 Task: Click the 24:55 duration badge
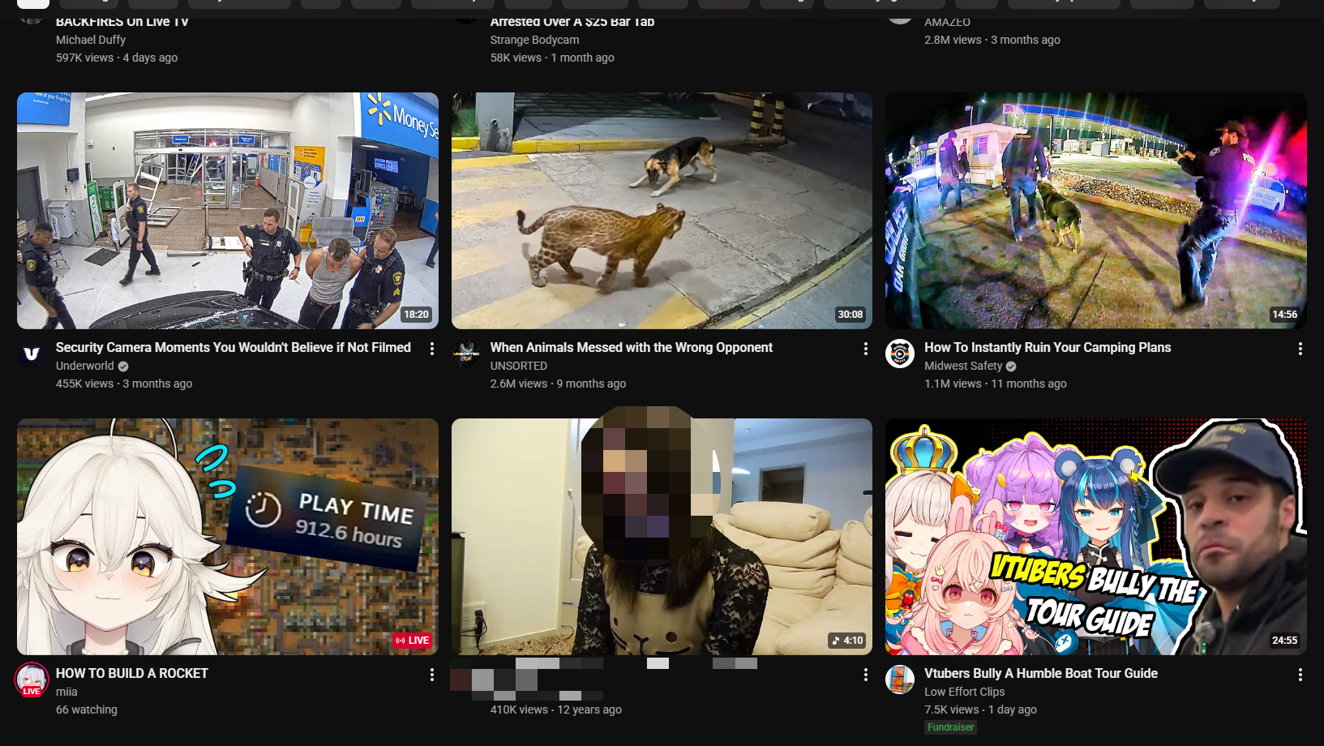(x=1285, y=641)
